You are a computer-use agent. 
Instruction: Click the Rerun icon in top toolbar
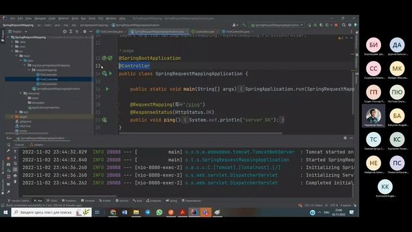(x=310, y=25)
